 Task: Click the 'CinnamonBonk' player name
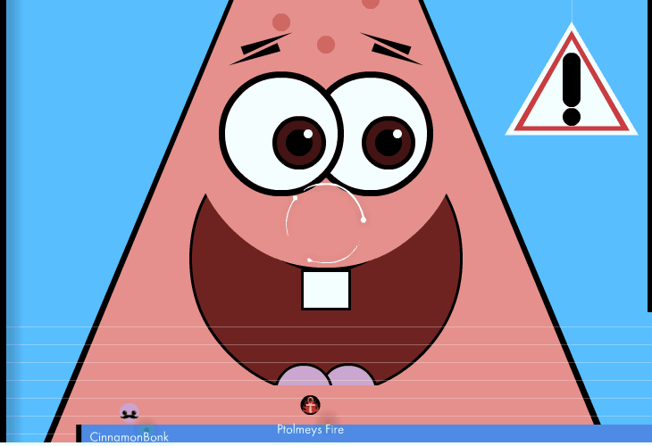coord(129,437)
